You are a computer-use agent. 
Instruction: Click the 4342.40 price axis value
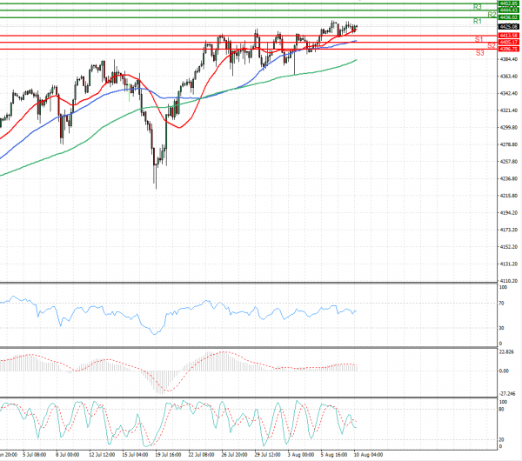coord(509,93)
